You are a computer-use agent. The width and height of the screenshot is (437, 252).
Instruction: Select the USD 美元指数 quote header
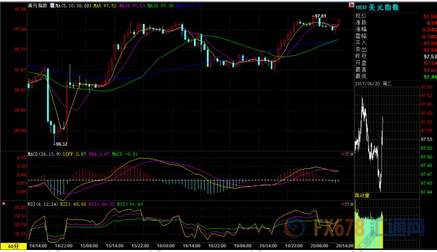(x=378, y=7)
